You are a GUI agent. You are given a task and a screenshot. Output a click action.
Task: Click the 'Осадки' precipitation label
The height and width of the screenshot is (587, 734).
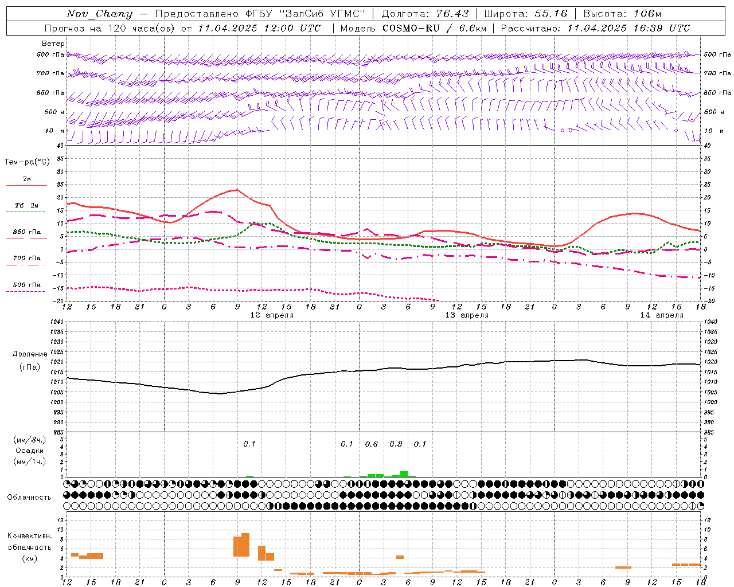30,451
